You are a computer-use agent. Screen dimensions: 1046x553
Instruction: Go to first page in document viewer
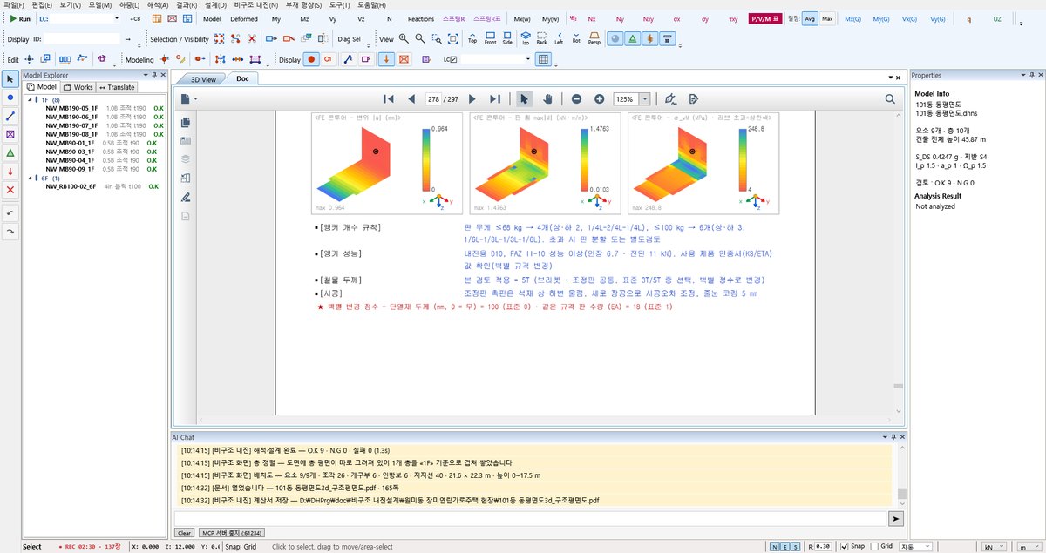[x=389, y=99]
